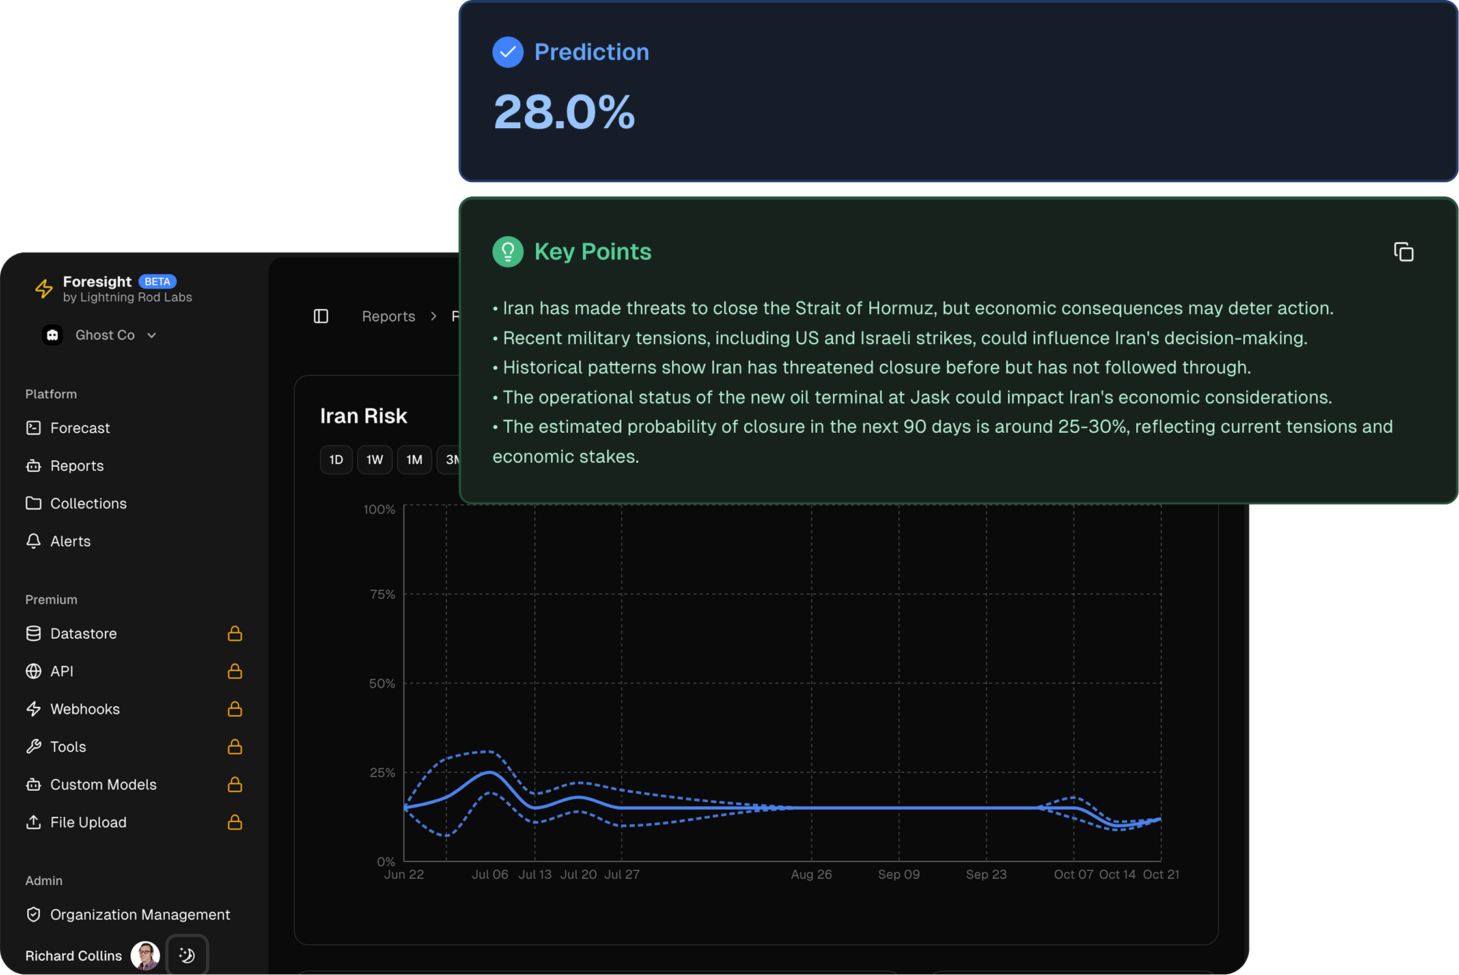The height and width of the screenshot is (975, 1459).
Task: Open Reports from the sidebar
Action: pyautogui.click(x=76, y=465)
